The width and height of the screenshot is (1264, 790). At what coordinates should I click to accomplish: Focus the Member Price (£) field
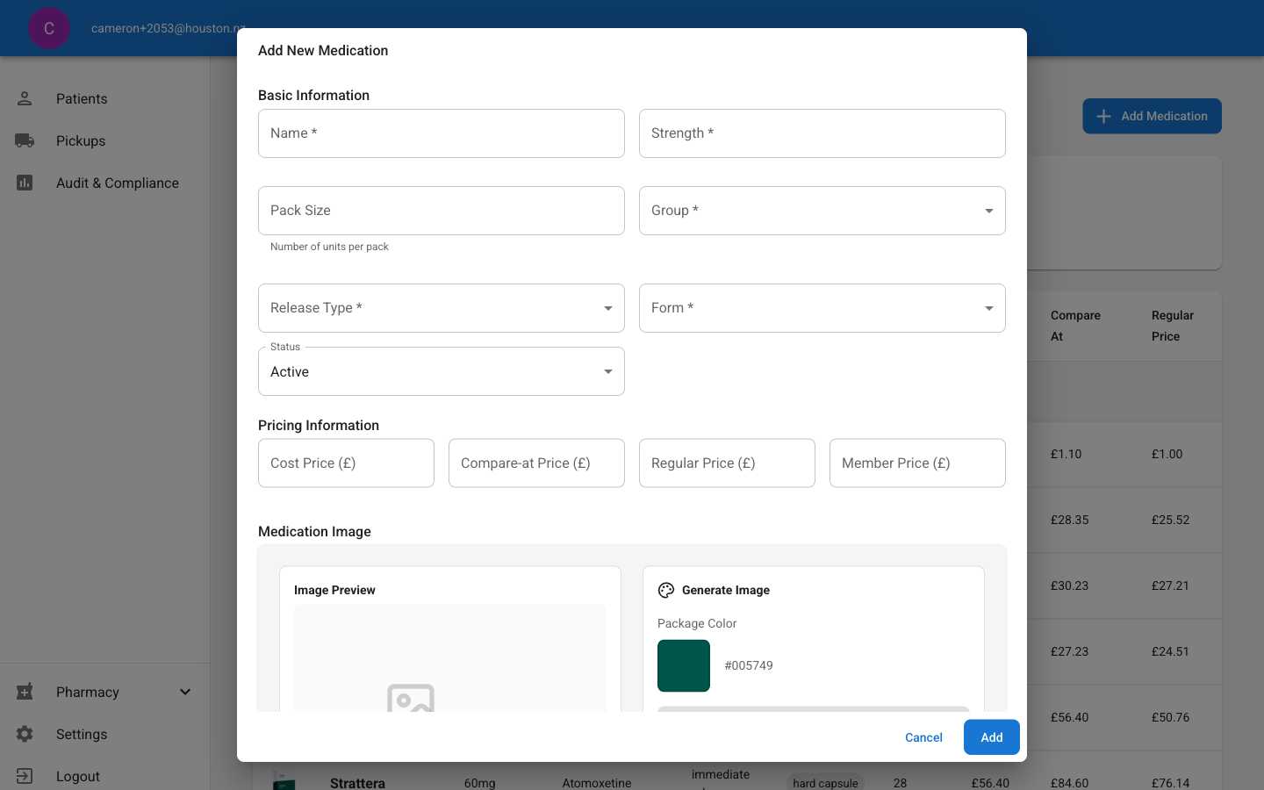917,463
